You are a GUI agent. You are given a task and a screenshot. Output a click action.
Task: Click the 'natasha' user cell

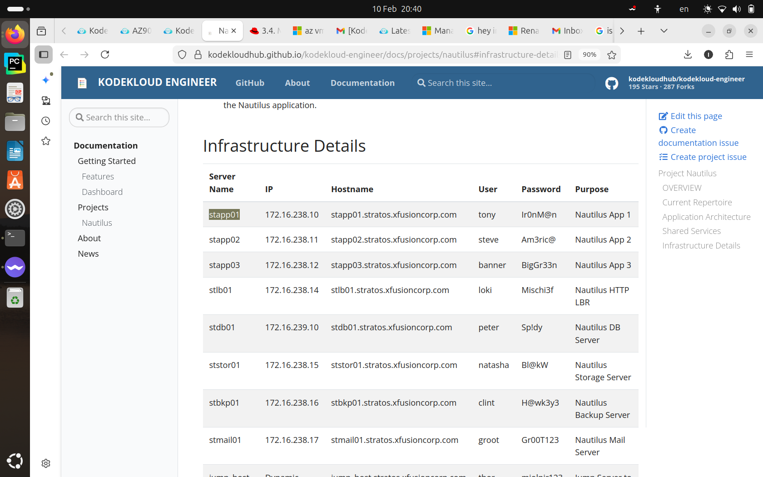click(x=494, y=365)
